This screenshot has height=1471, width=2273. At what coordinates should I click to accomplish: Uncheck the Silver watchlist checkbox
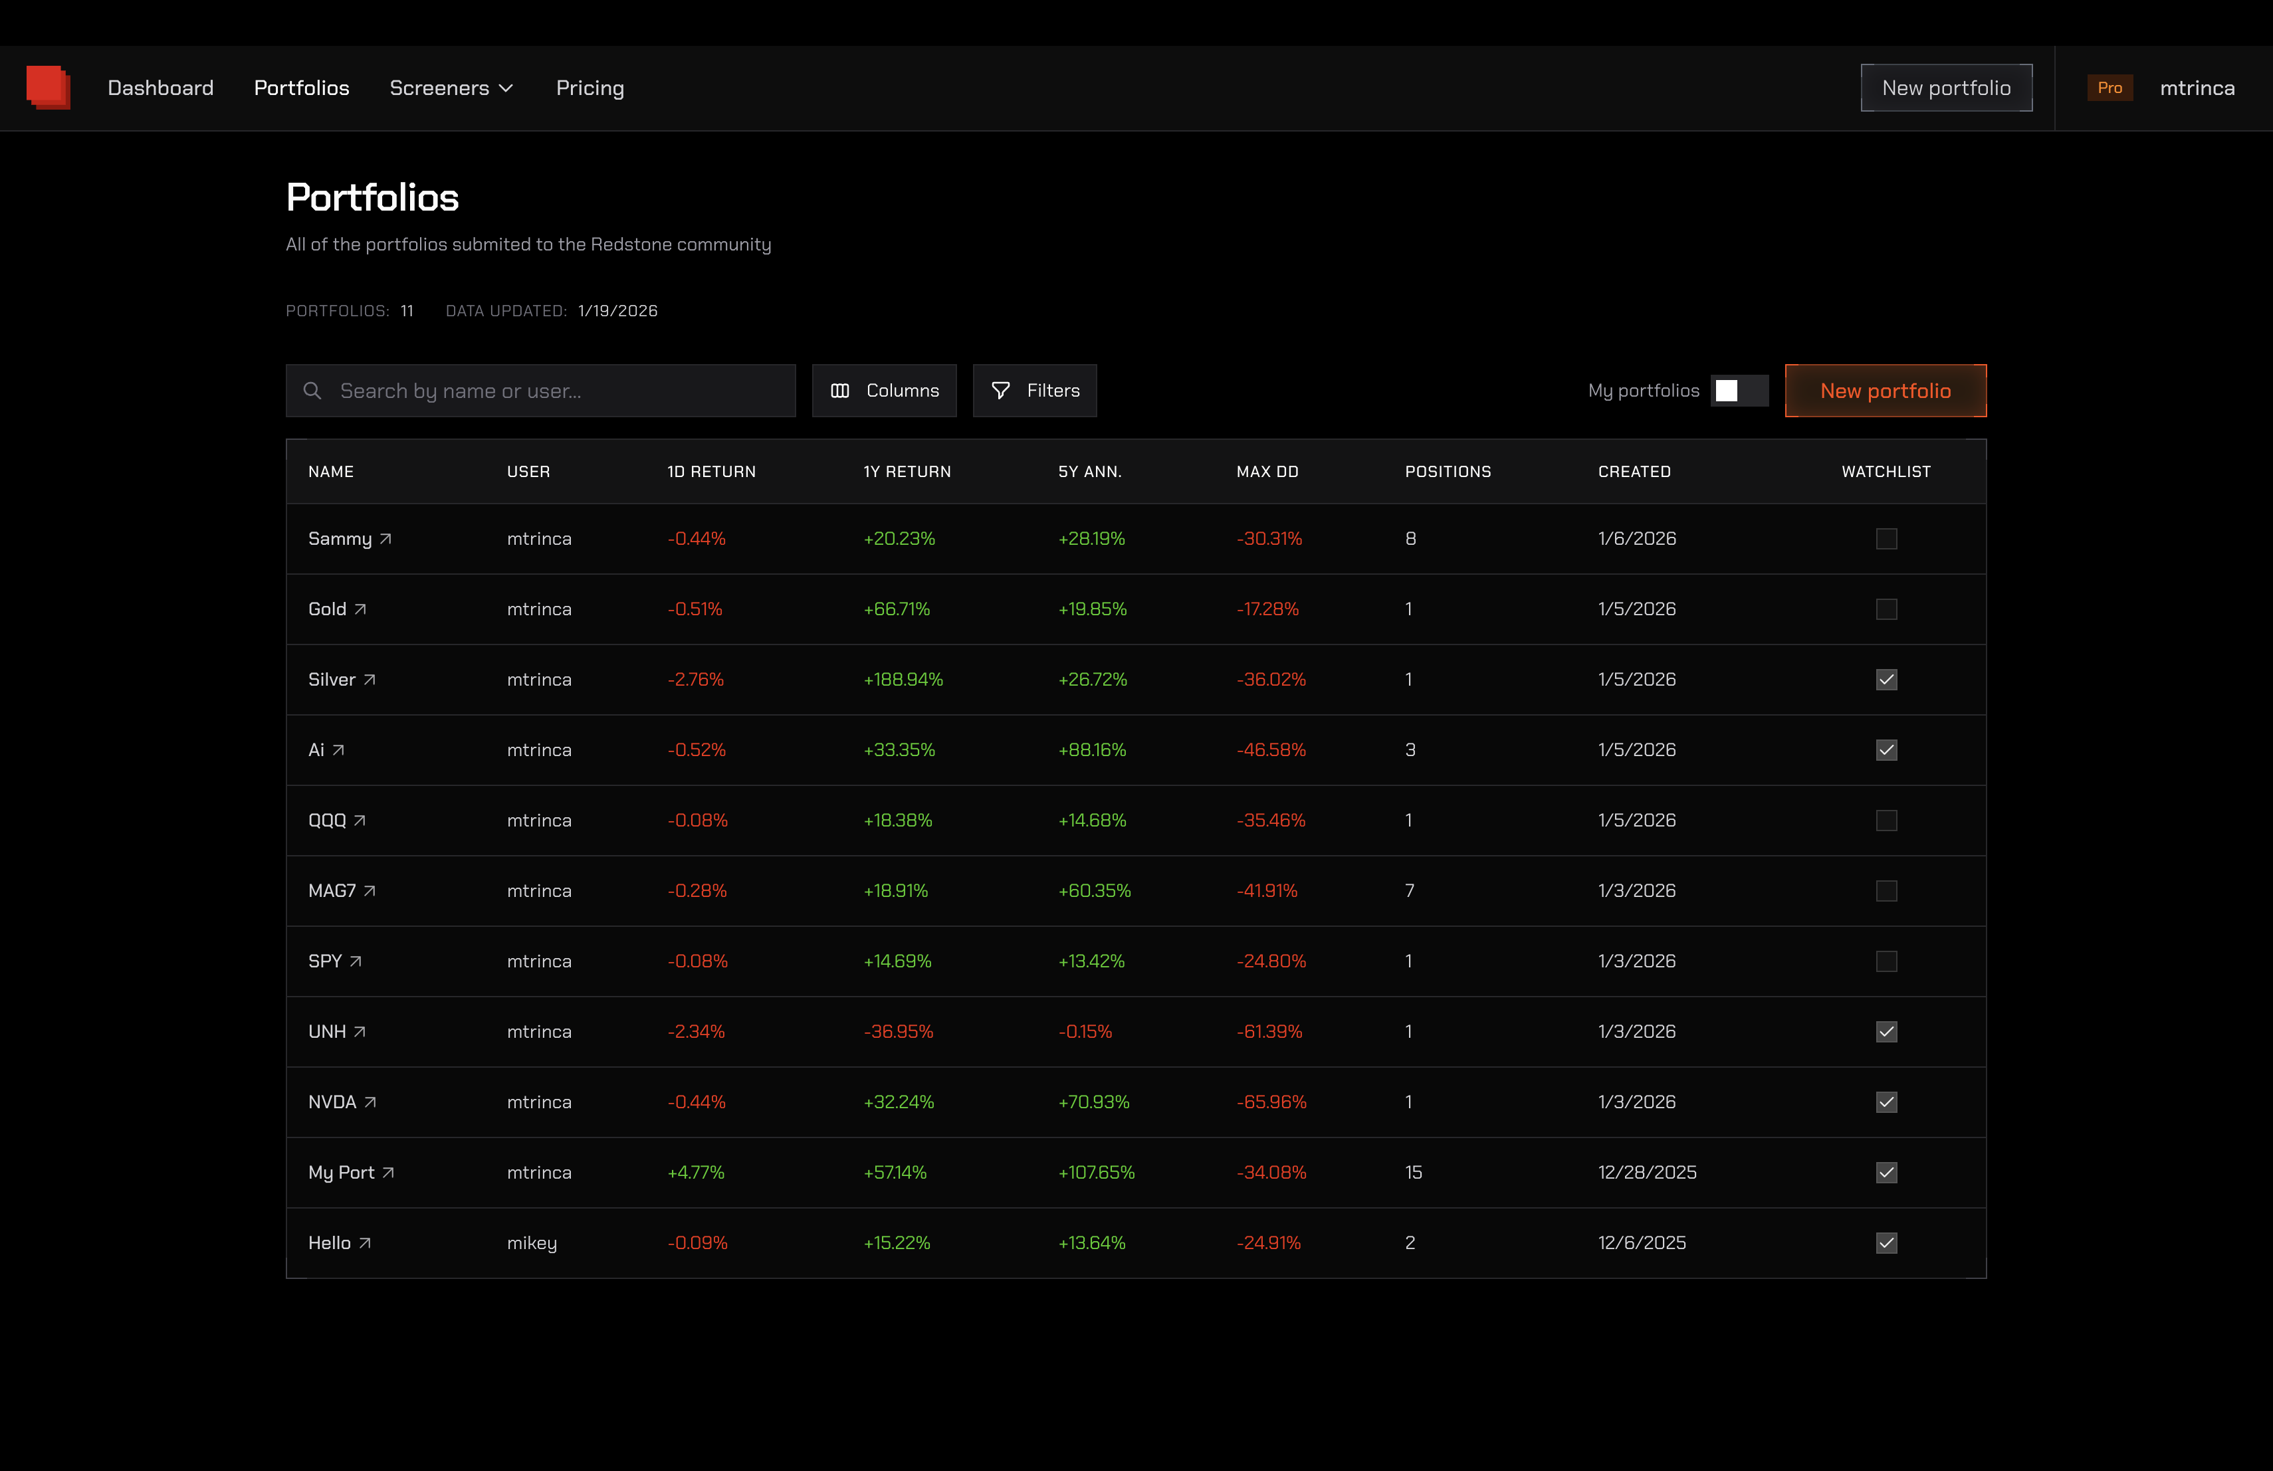1886,680
